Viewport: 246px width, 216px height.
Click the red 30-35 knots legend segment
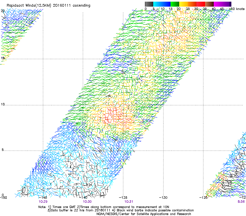point(201,4)
